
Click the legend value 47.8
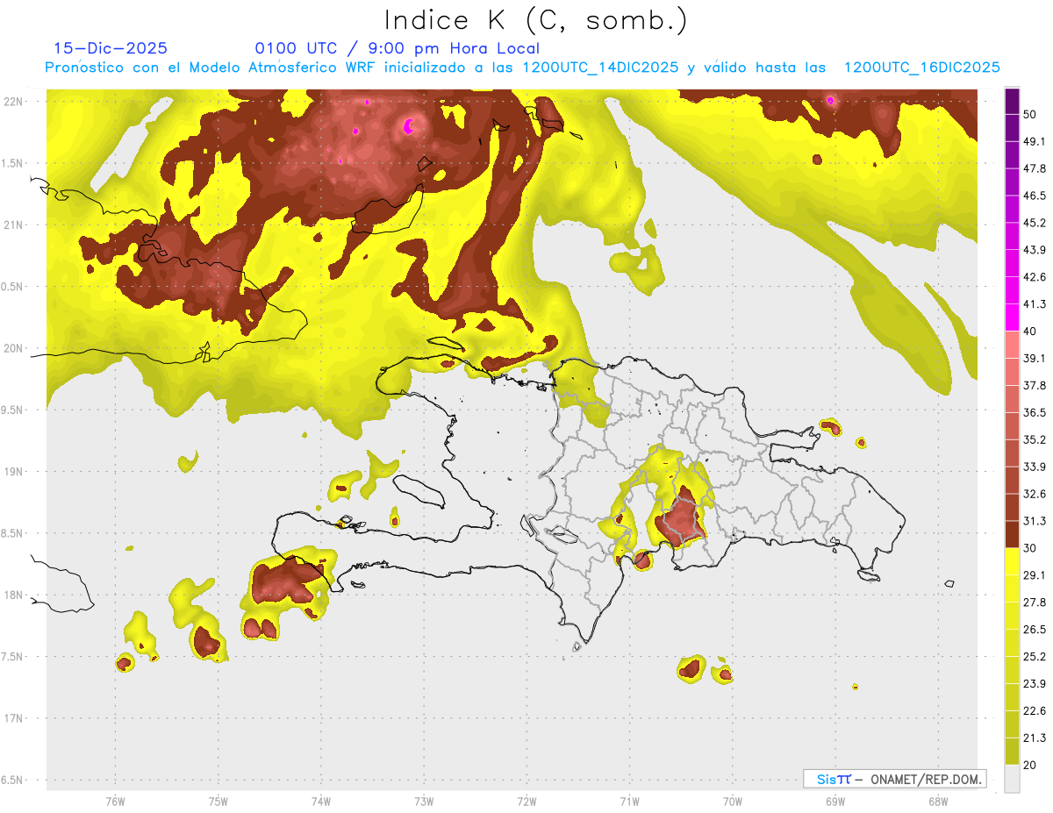click(1035, 168)
